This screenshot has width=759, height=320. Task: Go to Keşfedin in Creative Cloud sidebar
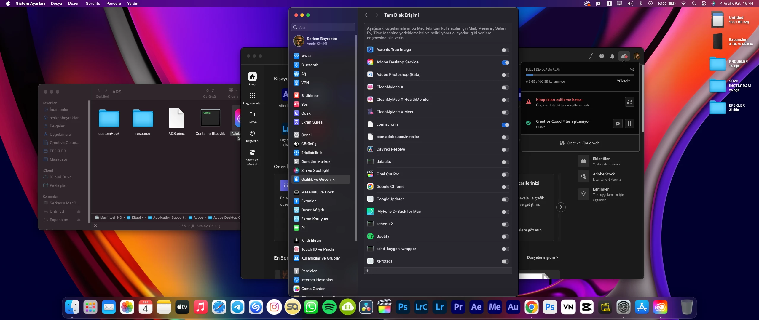pyautogui.click(x=252, y=136)
